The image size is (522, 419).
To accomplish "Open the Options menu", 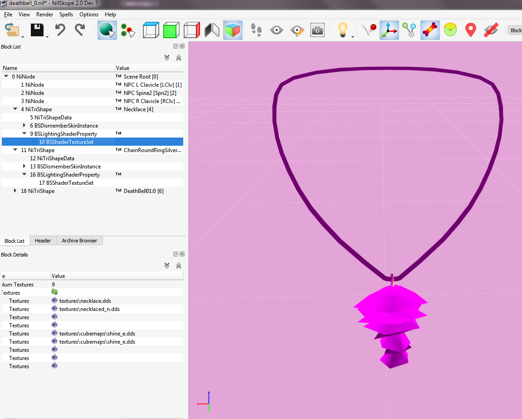I will 88,15.
